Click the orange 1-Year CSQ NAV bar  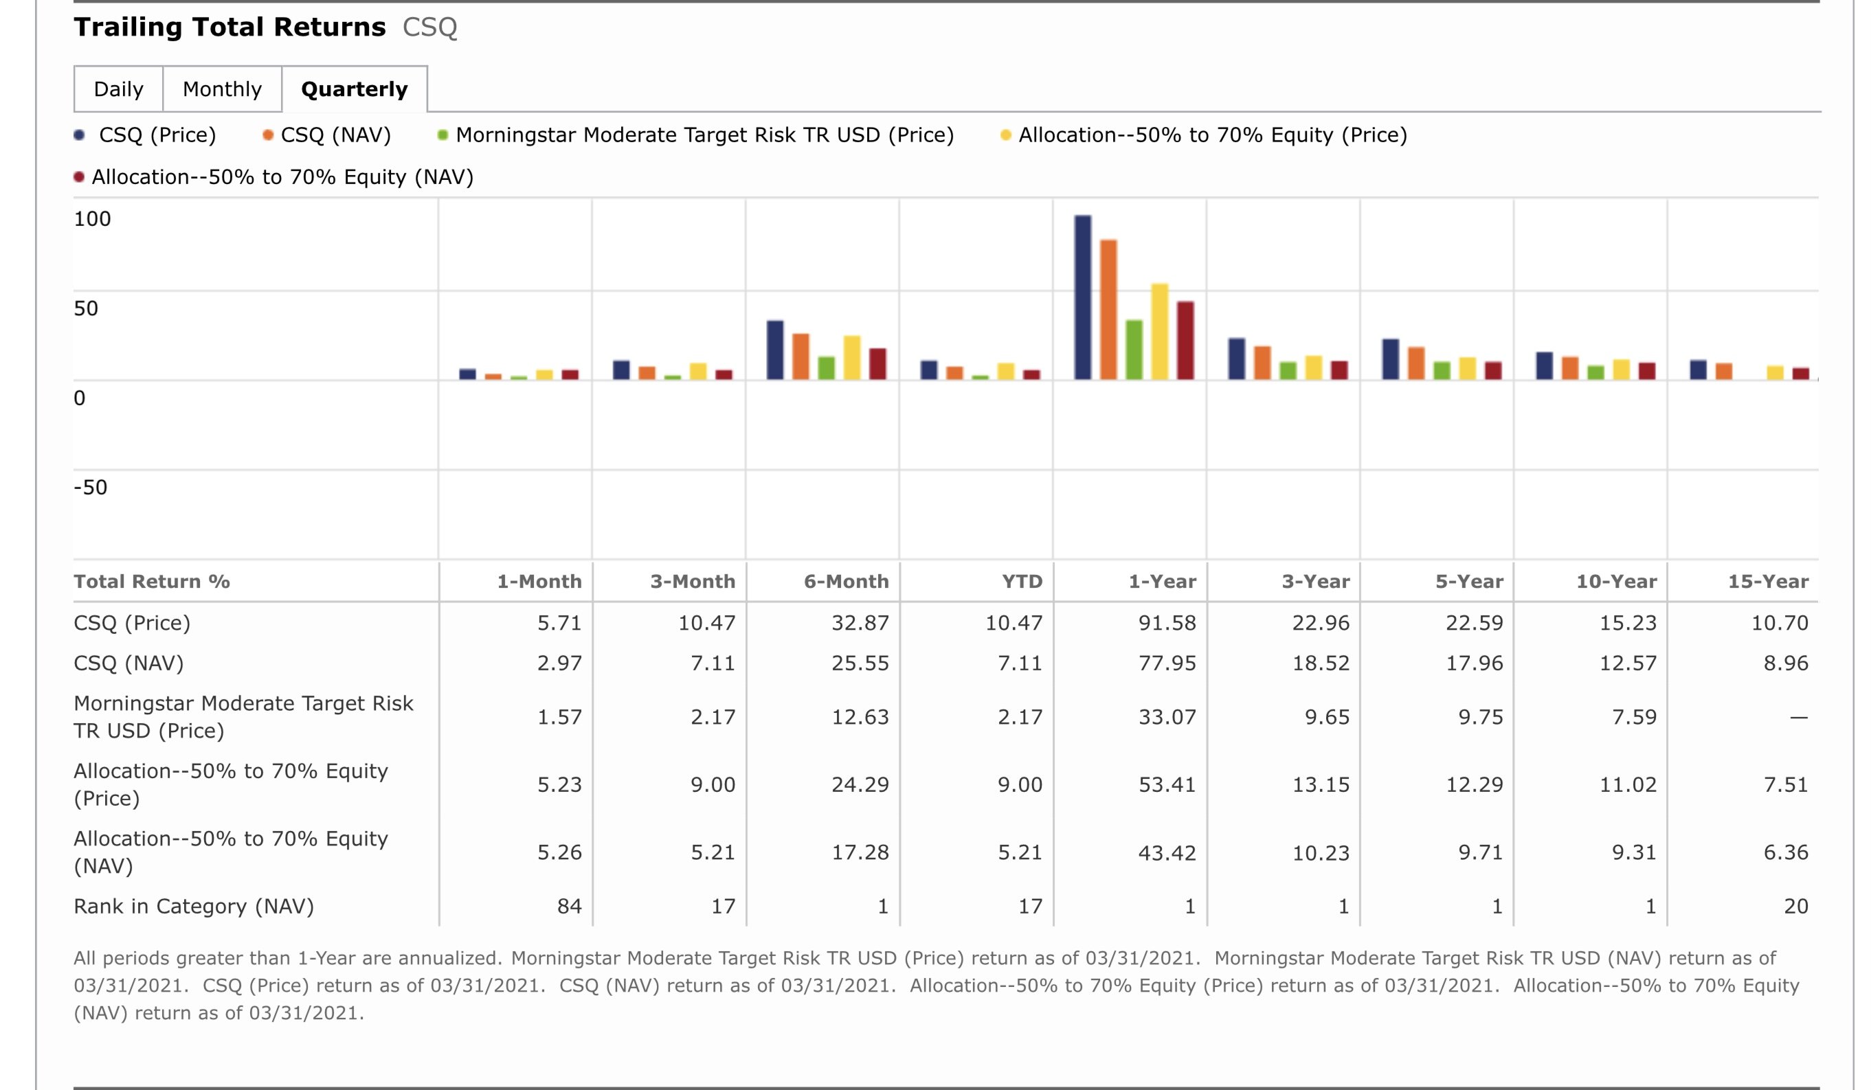click(1108, 309)
